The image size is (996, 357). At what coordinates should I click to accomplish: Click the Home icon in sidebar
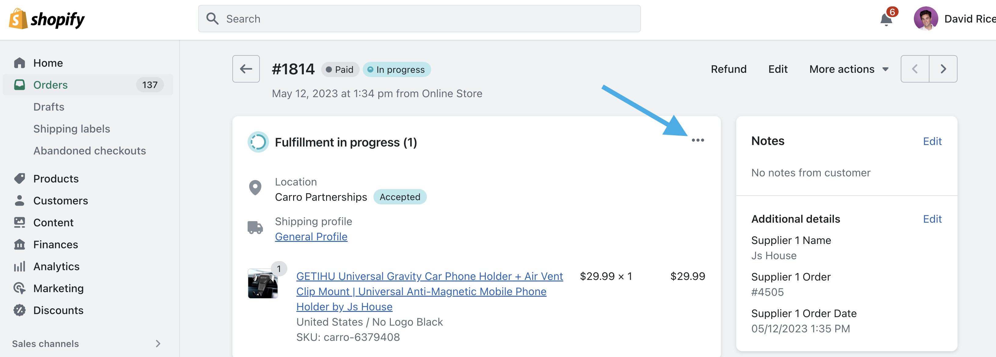19,63
